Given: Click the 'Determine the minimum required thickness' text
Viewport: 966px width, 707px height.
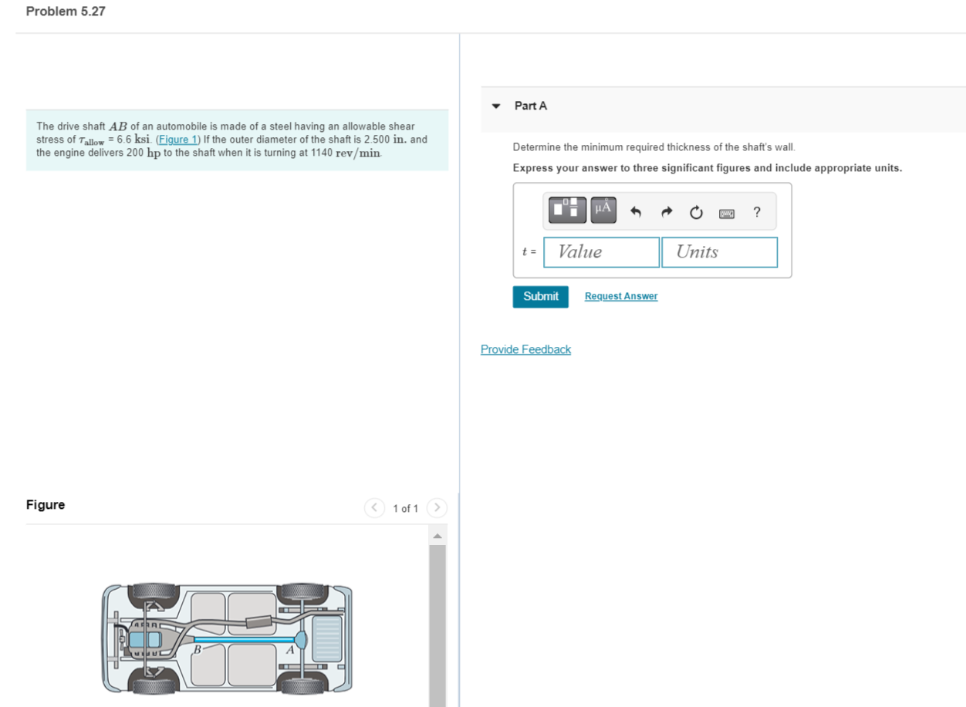Looking at the screenshot, I should [x=654, y=147].
